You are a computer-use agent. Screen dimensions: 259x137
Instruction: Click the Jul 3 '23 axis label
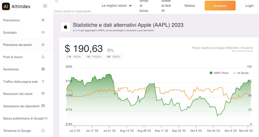[x=75, y=131]
